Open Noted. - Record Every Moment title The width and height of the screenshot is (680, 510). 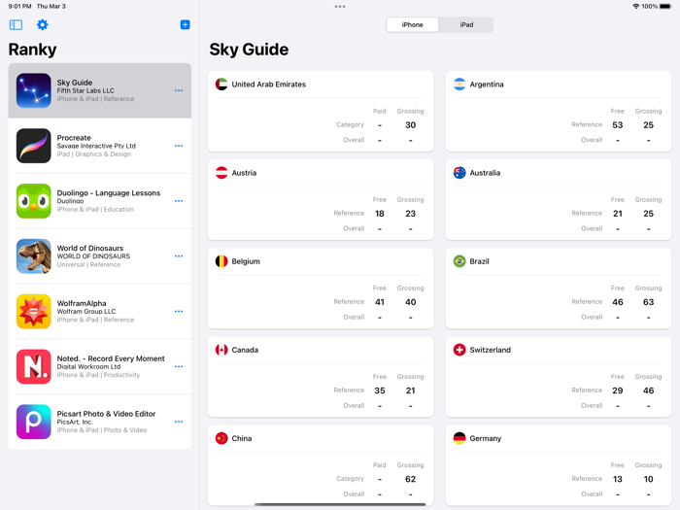(x=111, y=358)
